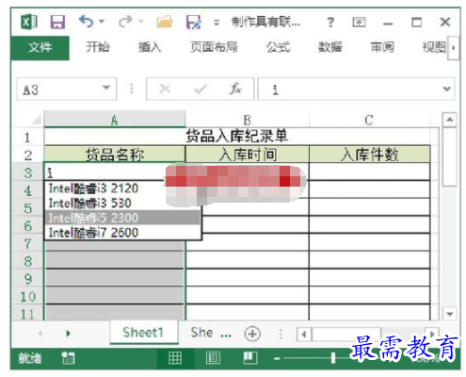Undo the last action
The width and height of the screenshot is (466, 377).
pos(86,22)
